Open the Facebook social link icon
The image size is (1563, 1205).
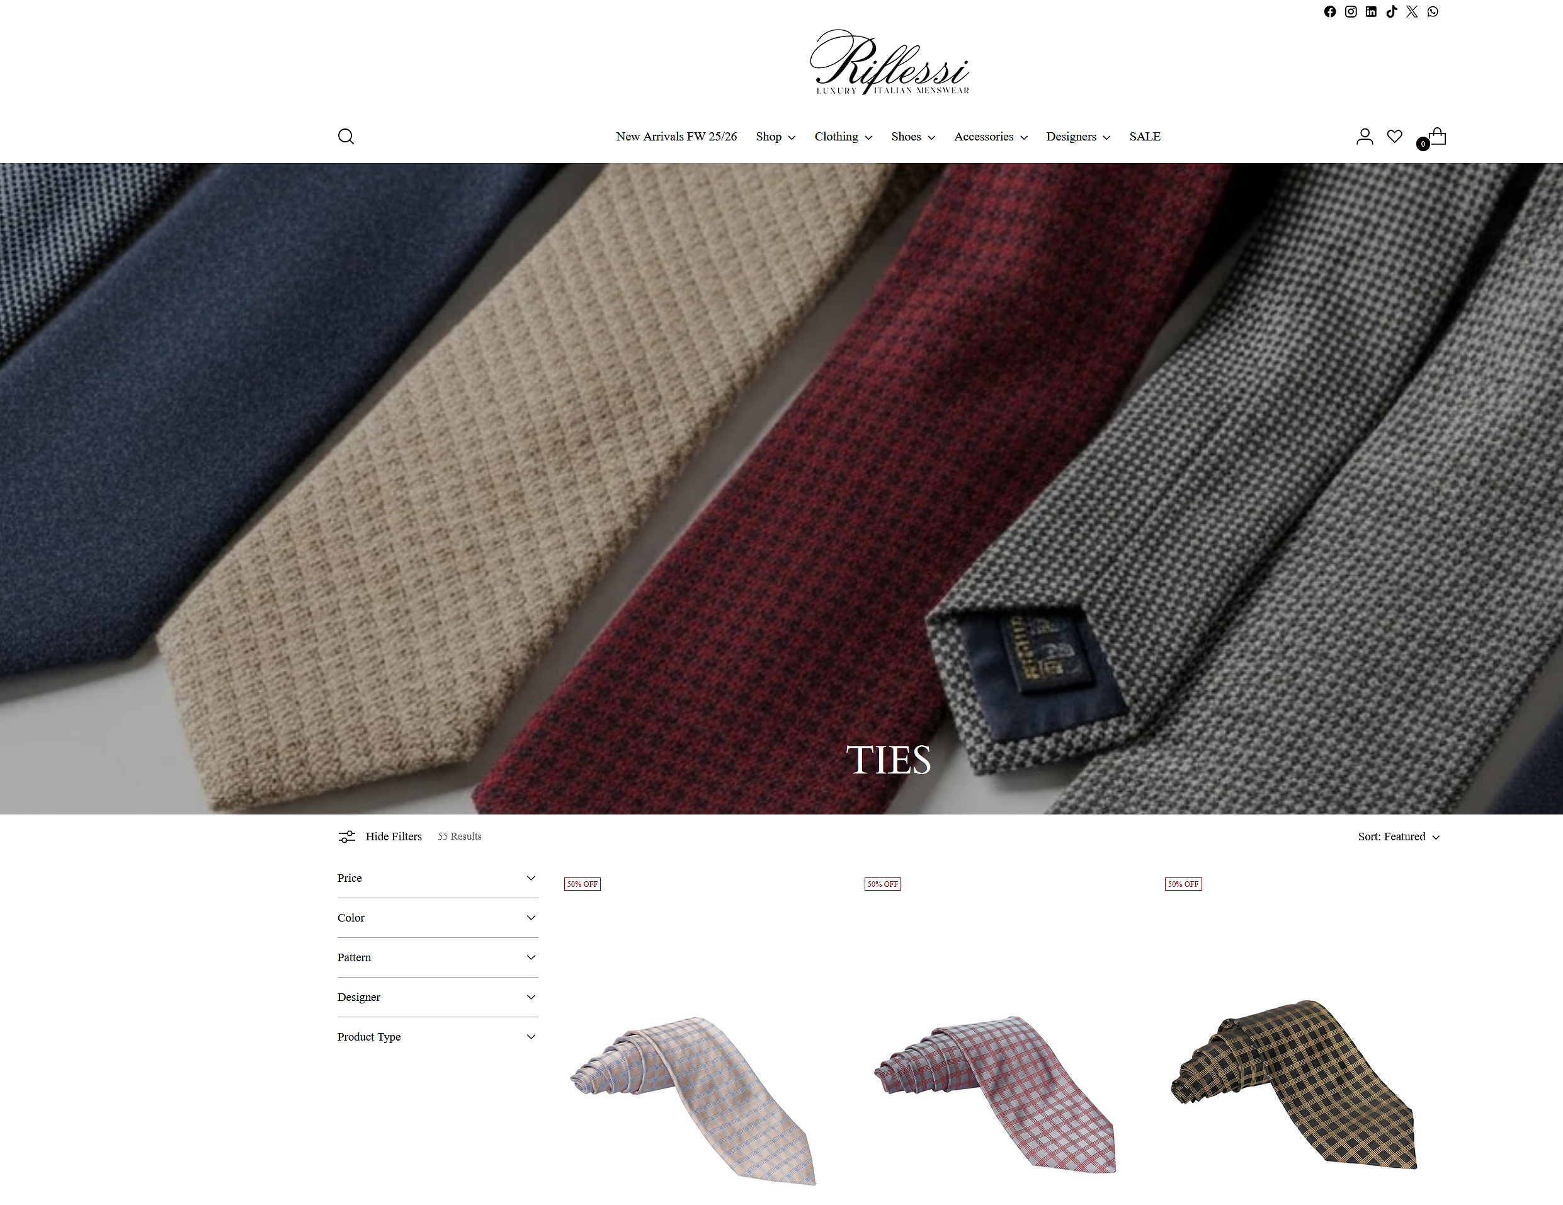click(1330, 11)
